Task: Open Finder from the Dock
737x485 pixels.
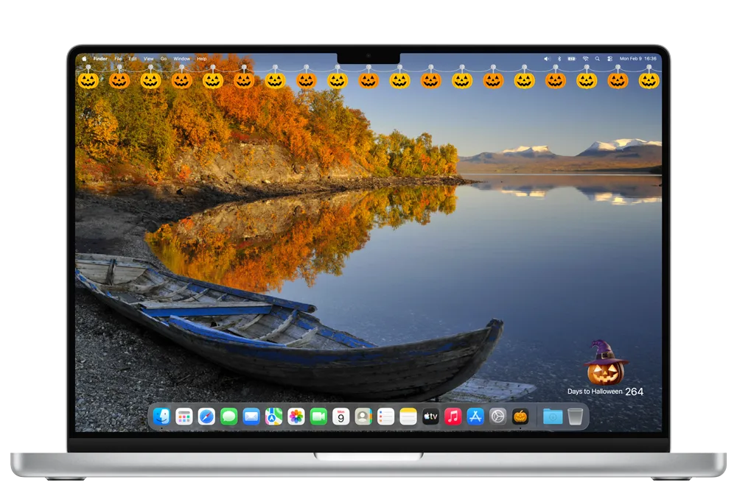Action: (x=161, y=417)
